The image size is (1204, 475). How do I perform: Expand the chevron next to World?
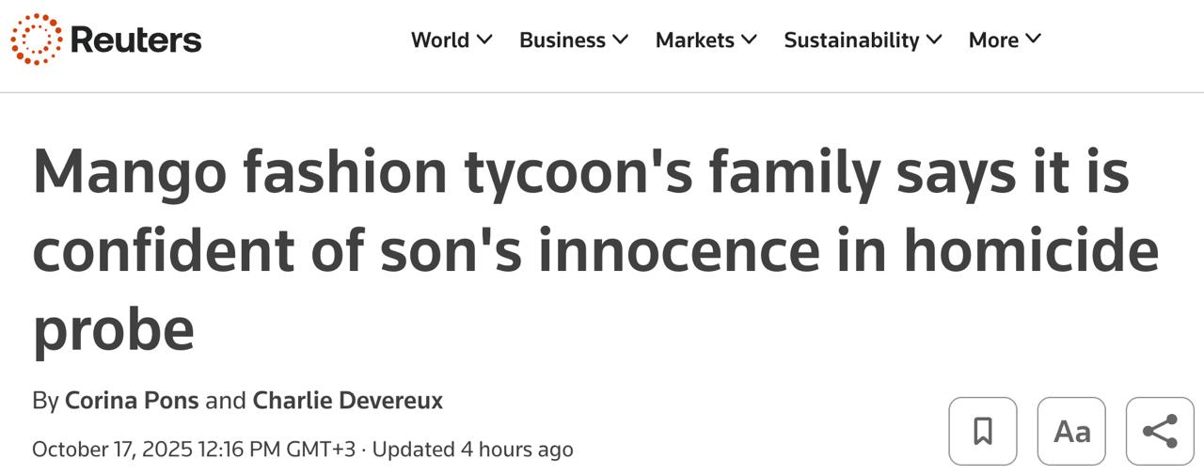click(484, 40)
